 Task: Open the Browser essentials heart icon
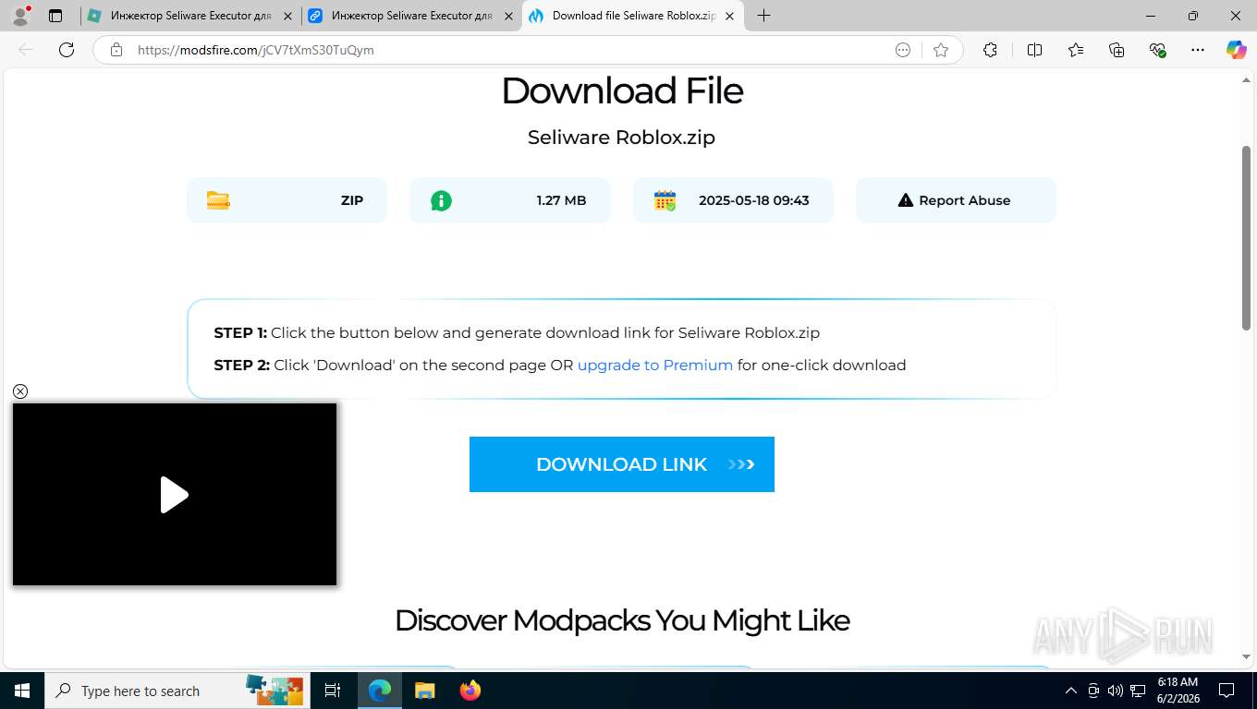pos(1157,50)
